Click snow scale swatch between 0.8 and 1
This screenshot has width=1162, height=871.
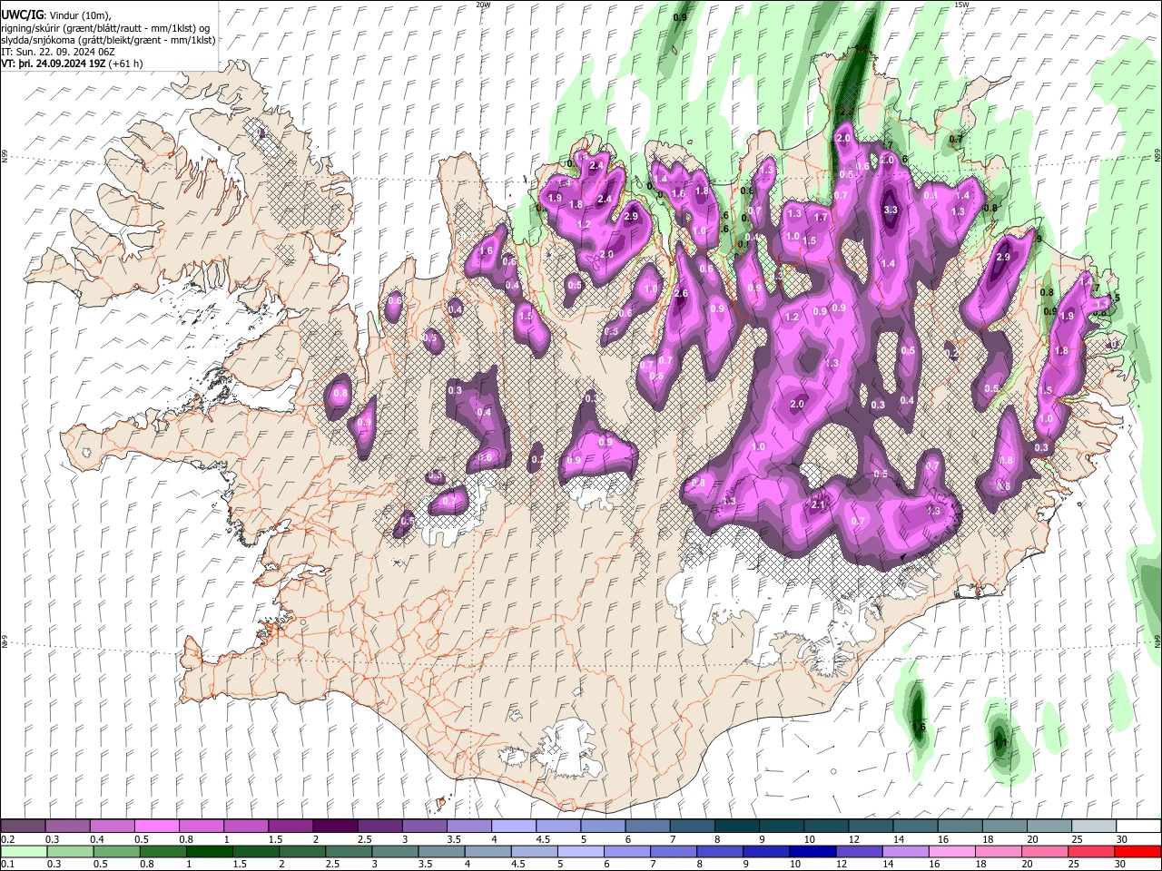[x=201, y=826]
